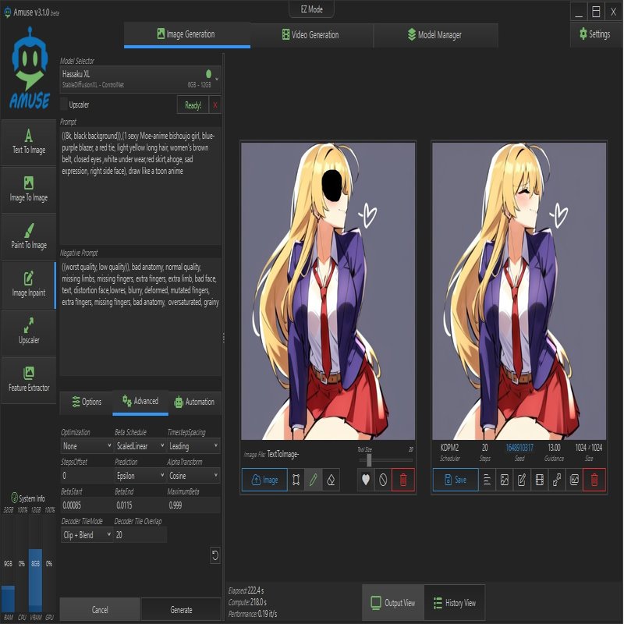Click the panel splitter grip handle
The height and width of the screenshot is (624, 624).
pyautogui.click(x=224, y=338)
